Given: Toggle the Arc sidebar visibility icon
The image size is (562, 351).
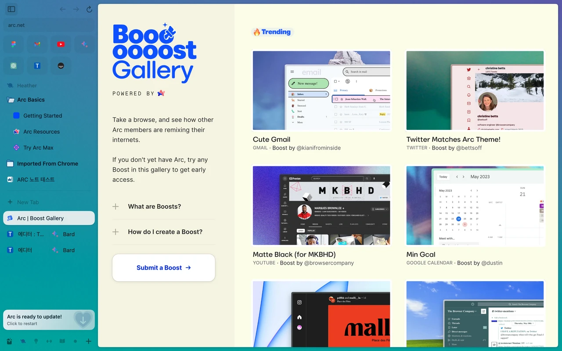Looking at the screenshot, I should point(12,9).
